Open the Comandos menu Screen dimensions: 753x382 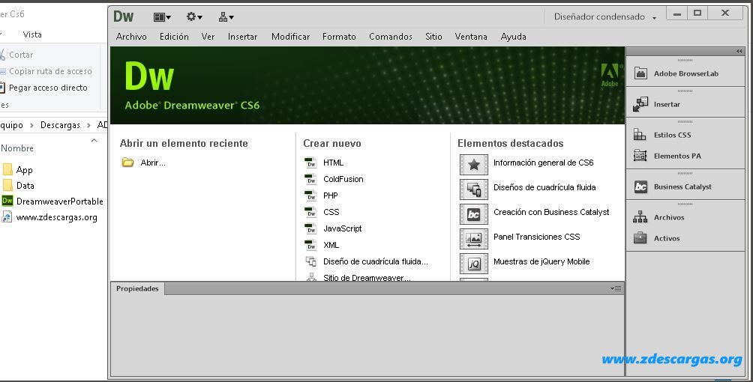[x=391, y=37]
